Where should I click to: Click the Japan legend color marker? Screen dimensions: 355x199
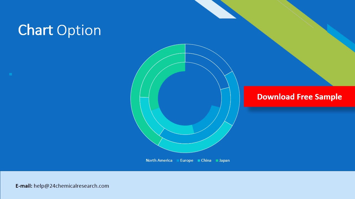217,161
